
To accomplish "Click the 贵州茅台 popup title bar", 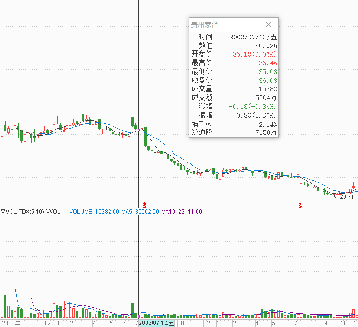I will 223,25.
